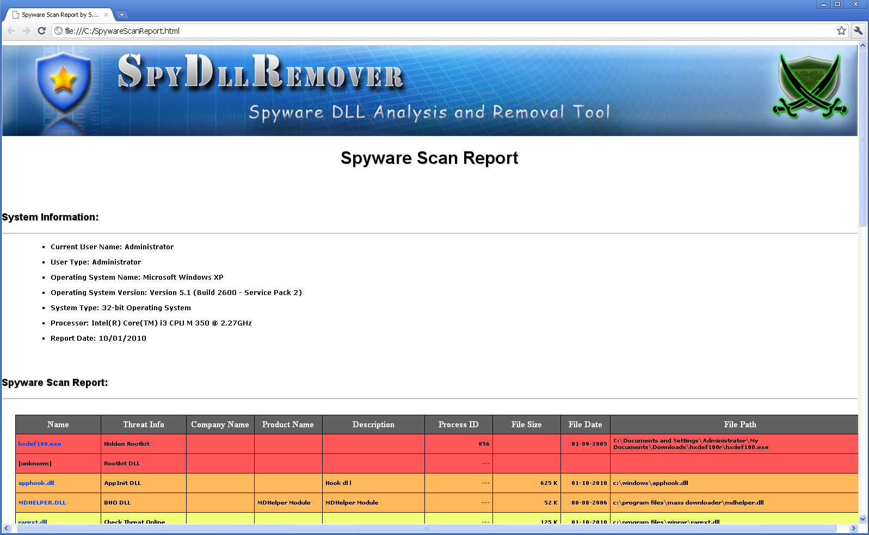Bookmark page with the star icon

(841, 31)
